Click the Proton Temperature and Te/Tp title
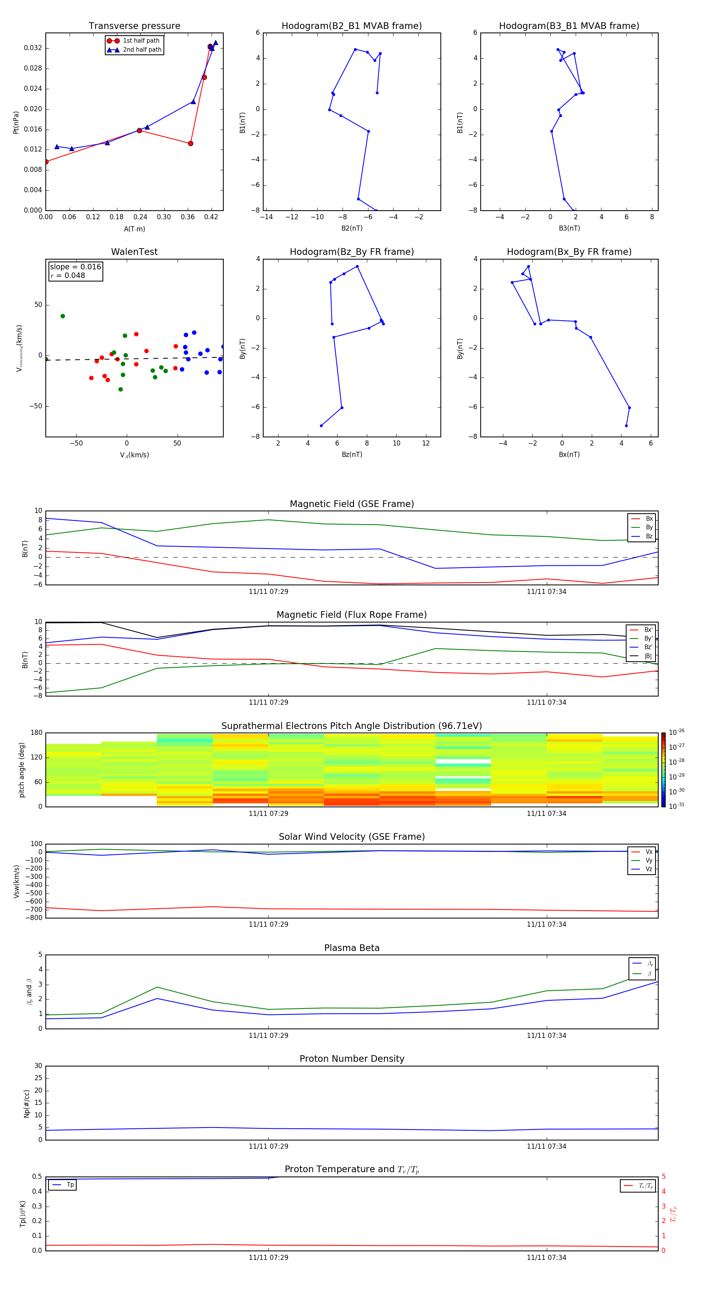Screen dimensions: 704x1292 tap(352, 1169)
